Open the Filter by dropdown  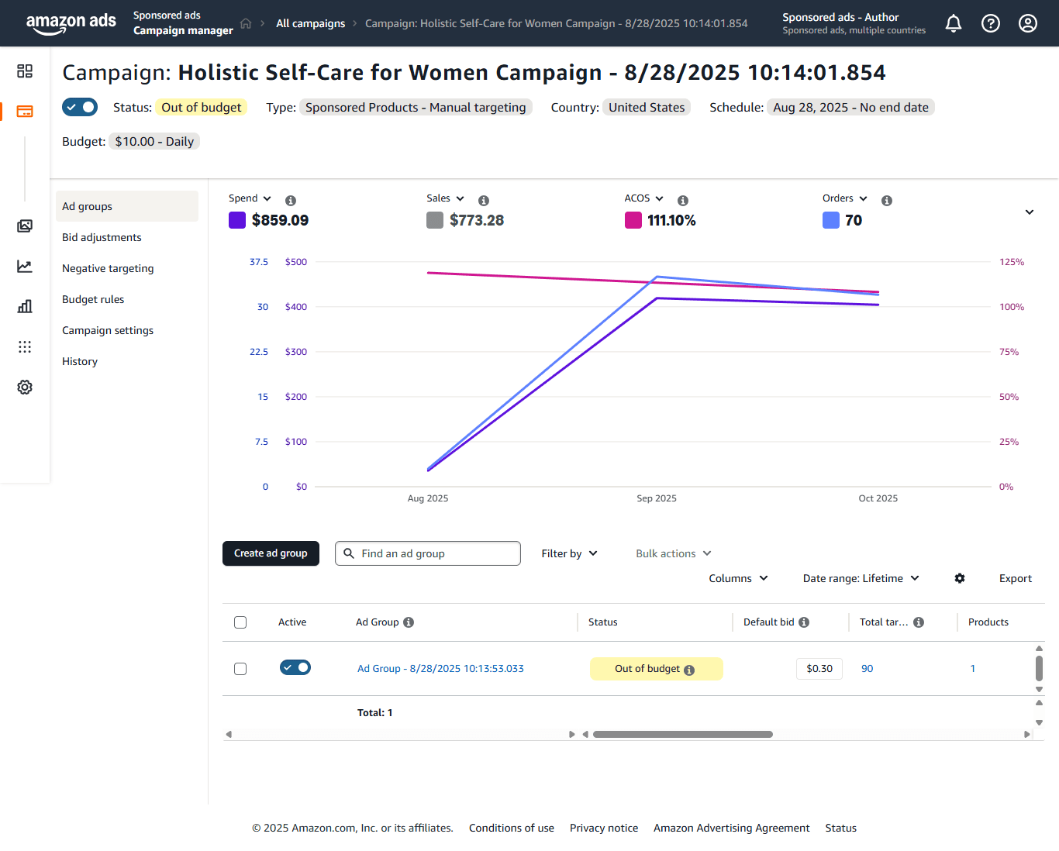coord(570,553)
